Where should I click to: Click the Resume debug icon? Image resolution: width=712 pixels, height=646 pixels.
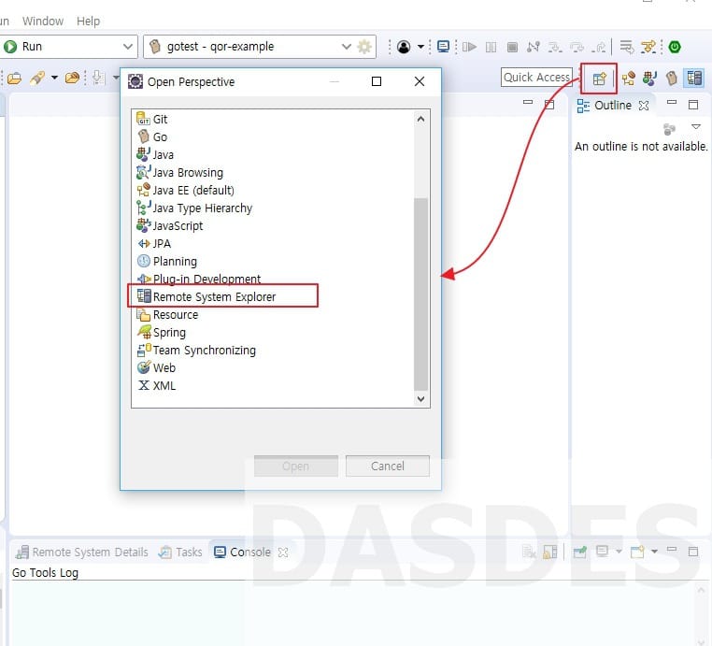point(469,47)
